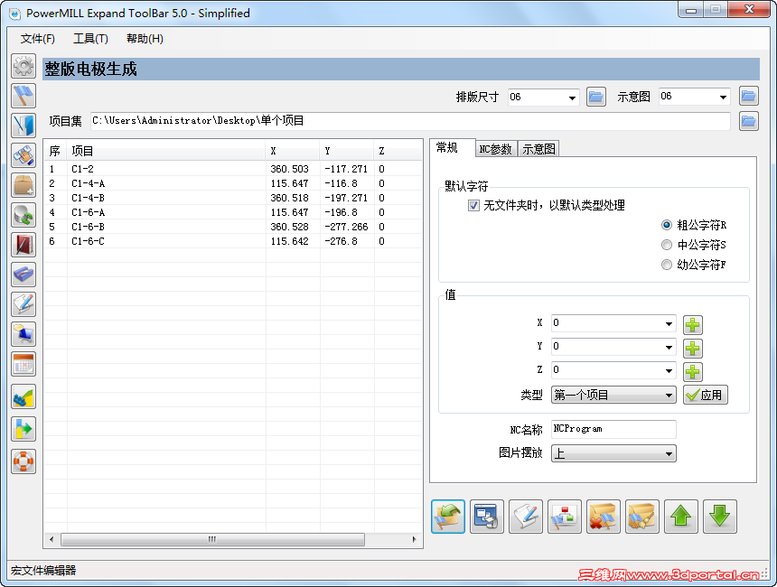Move item up with green up arrow
The height and width of the screenshot is (587, 777).
coord(681,517)
